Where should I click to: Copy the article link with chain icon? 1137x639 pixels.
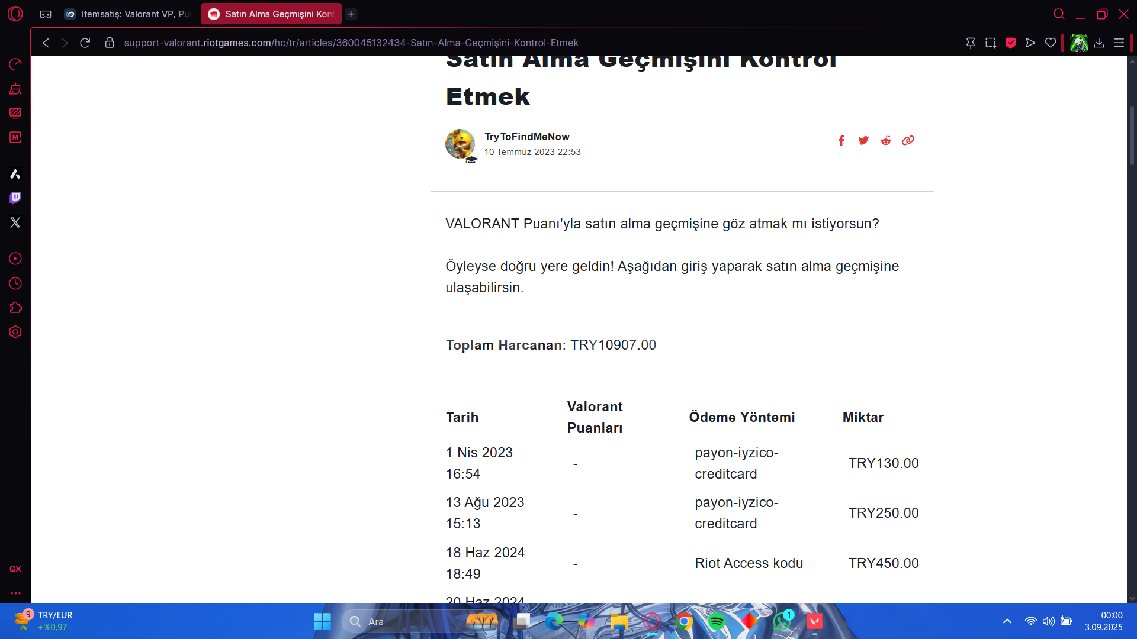(x=908, y=140)
